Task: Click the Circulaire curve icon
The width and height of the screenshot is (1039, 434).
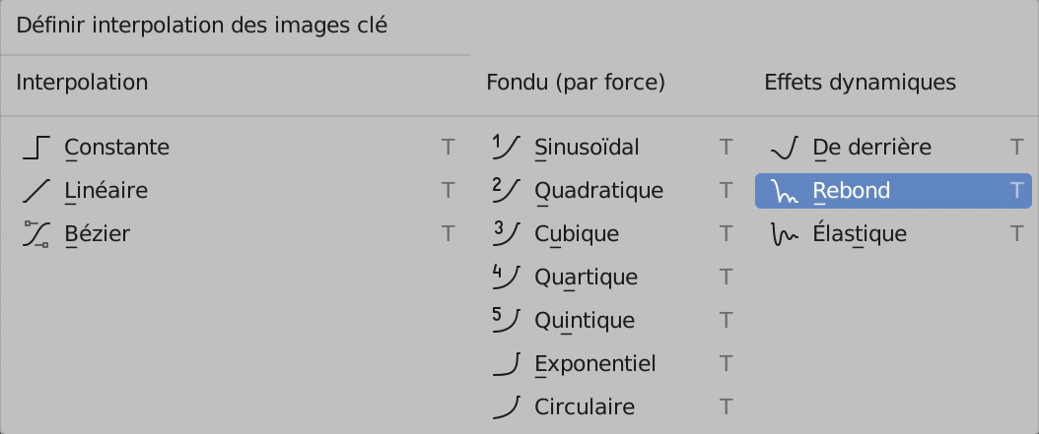Action: coord(506,406)
